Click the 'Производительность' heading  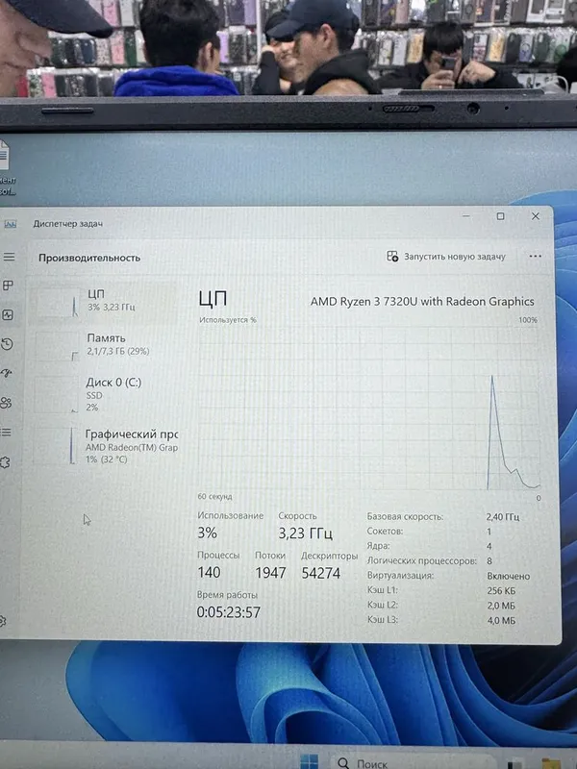pyautogui.click(x=89, y=258)
